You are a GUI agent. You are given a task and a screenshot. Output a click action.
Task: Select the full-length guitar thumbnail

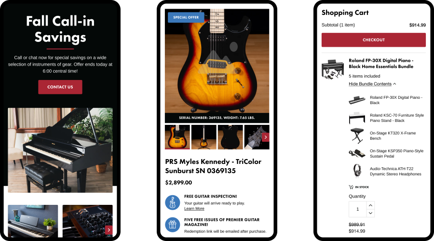[203, 137]
